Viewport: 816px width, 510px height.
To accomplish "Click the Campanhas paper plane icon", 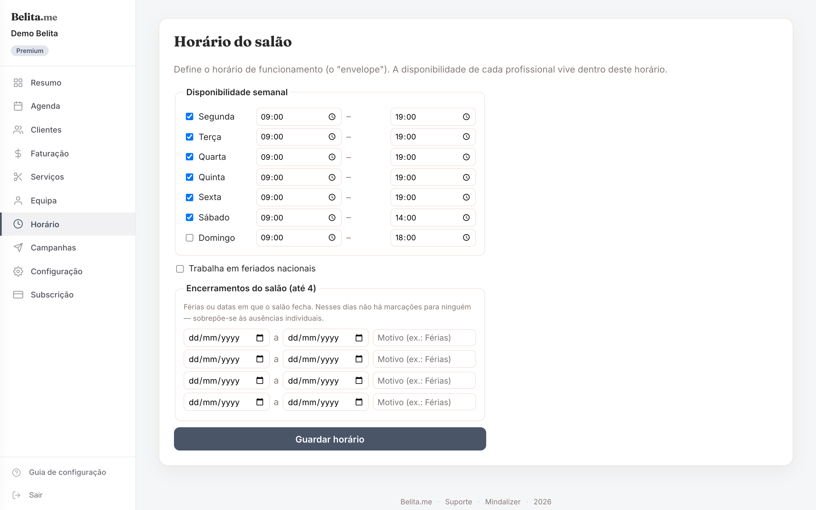I will pos(18,248).
